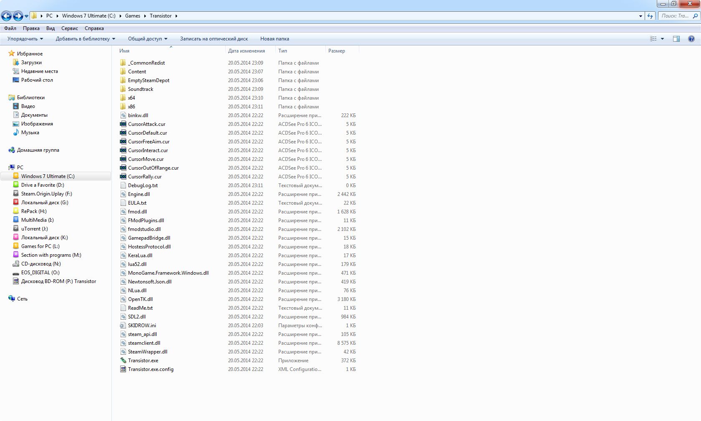Toggle the preview pane icon

(676, 39)
